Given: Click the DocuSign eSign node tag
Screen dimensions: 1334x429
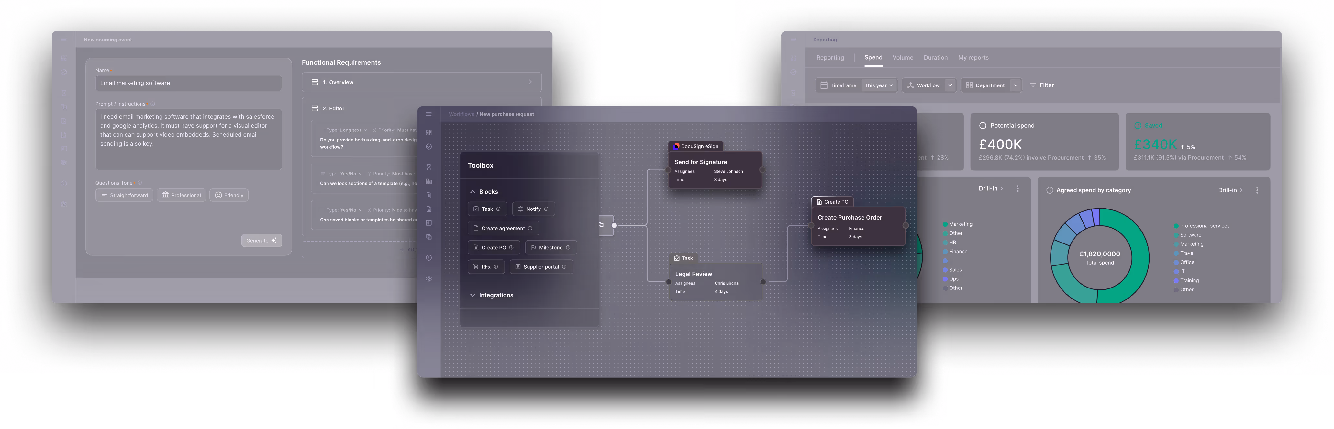Looking at the screenshot, I should (696, 146).
